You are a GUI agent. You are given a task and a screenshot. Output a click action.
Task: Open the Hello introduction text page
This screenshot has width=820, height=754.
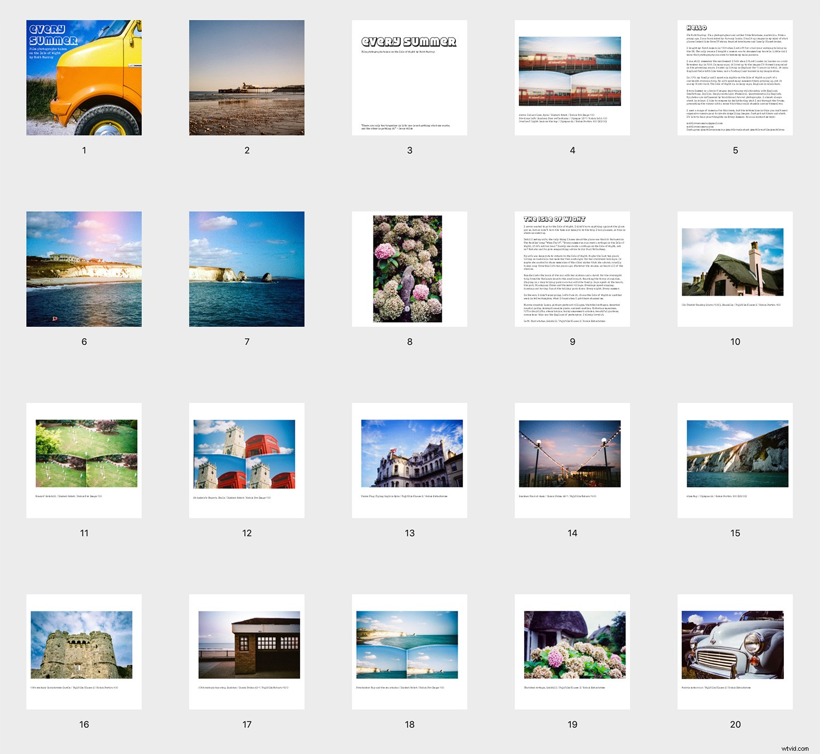(x=735, y=76)
